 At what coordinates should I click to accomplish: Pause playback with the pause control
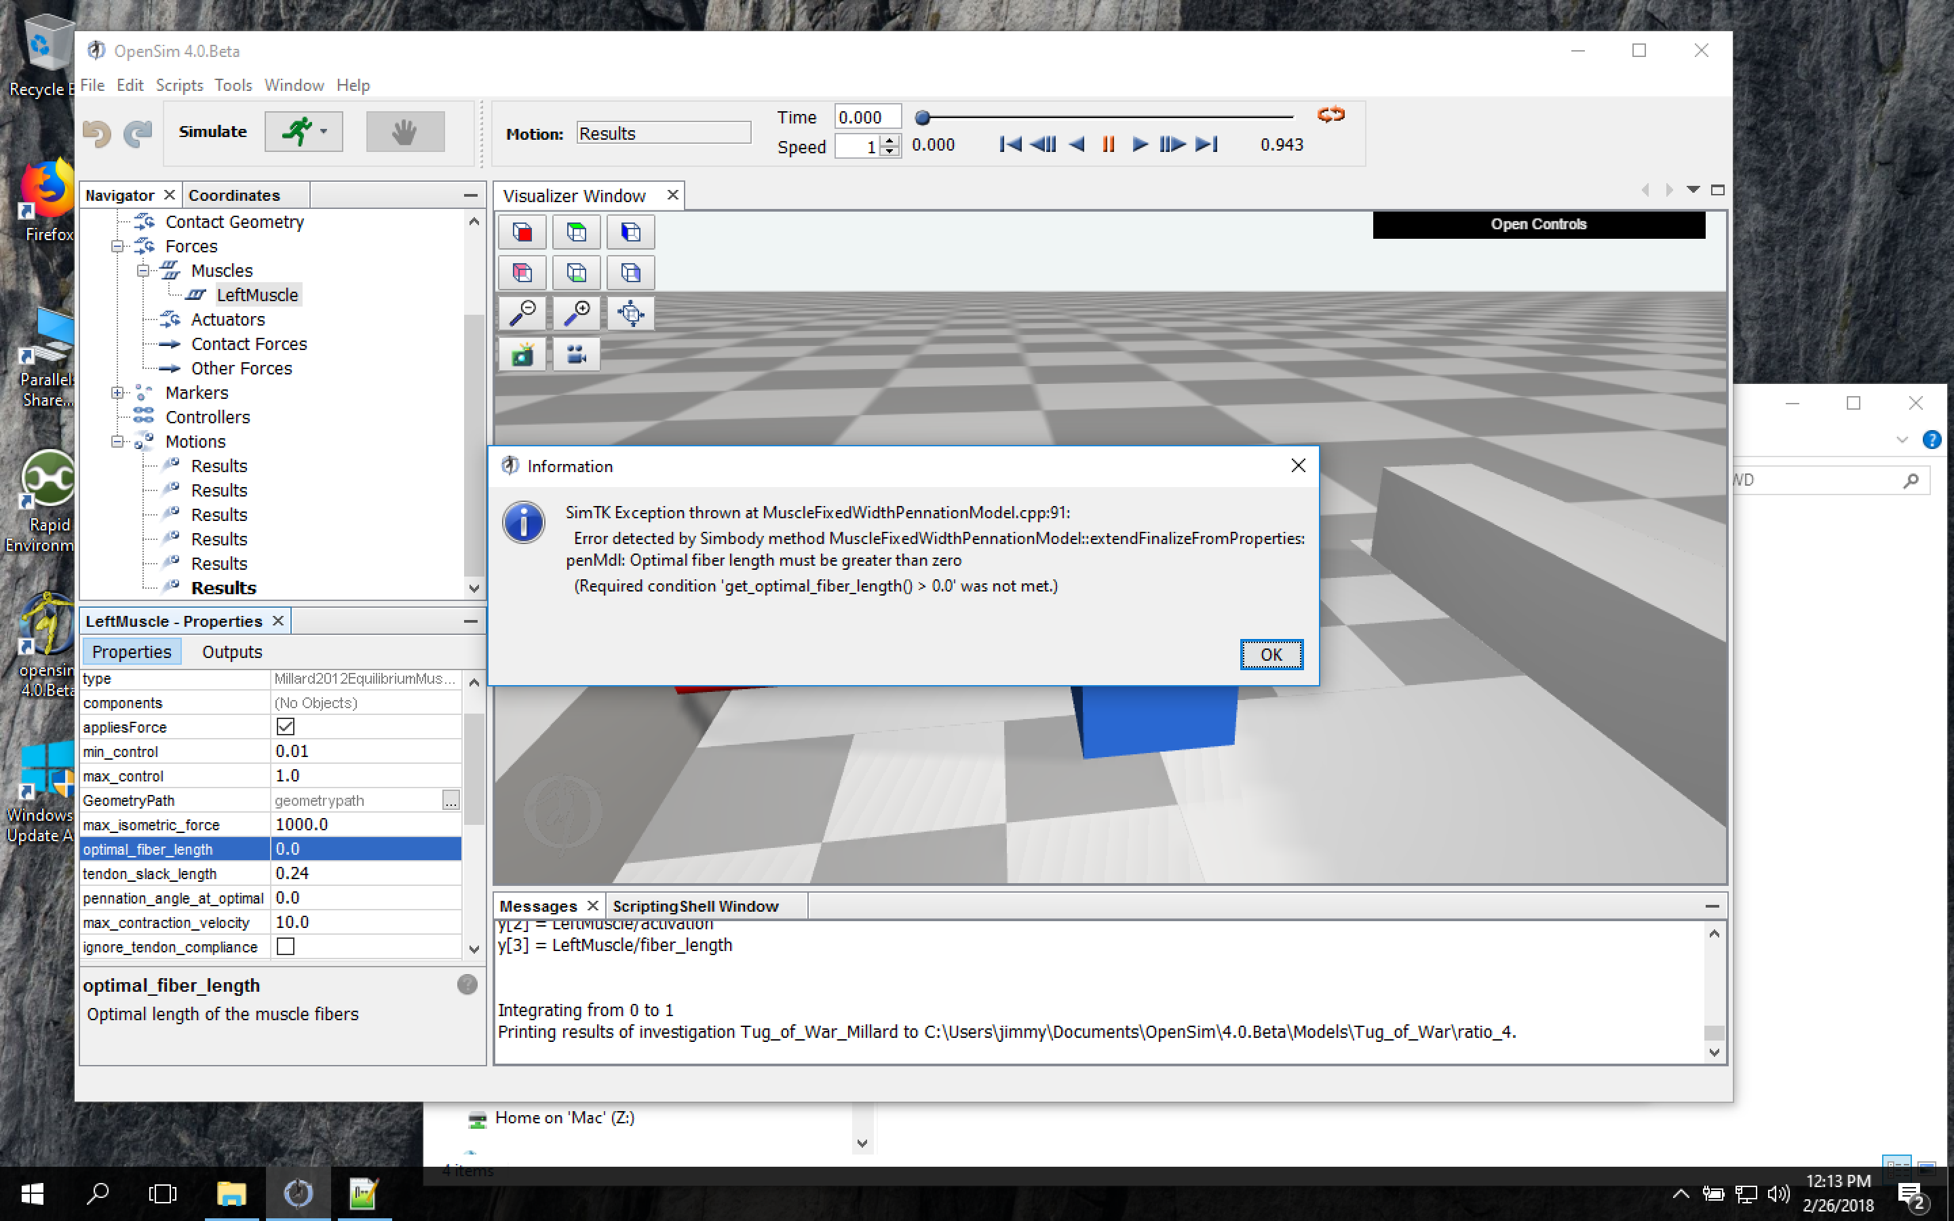(x=1107, y=144)
